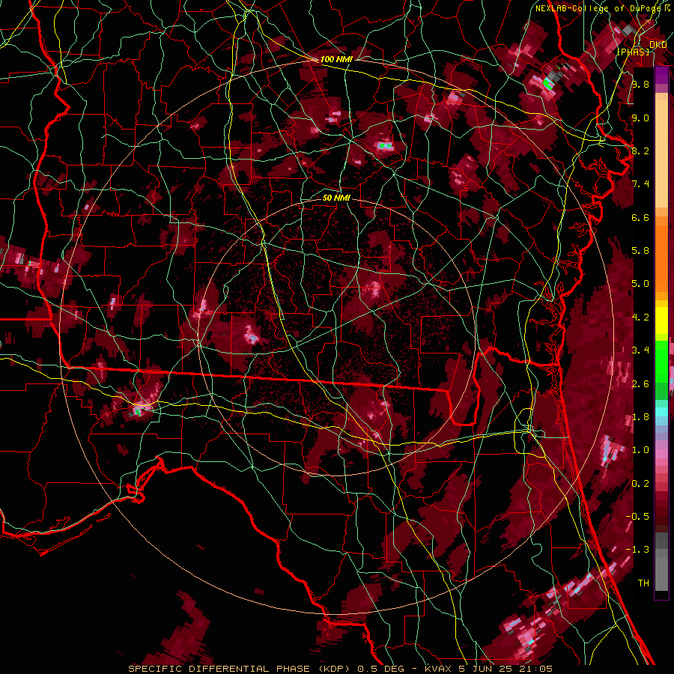This screenshot has width=674, height=674.
Task: Click the 9.0 value on the scale
Action: [640, 118]
